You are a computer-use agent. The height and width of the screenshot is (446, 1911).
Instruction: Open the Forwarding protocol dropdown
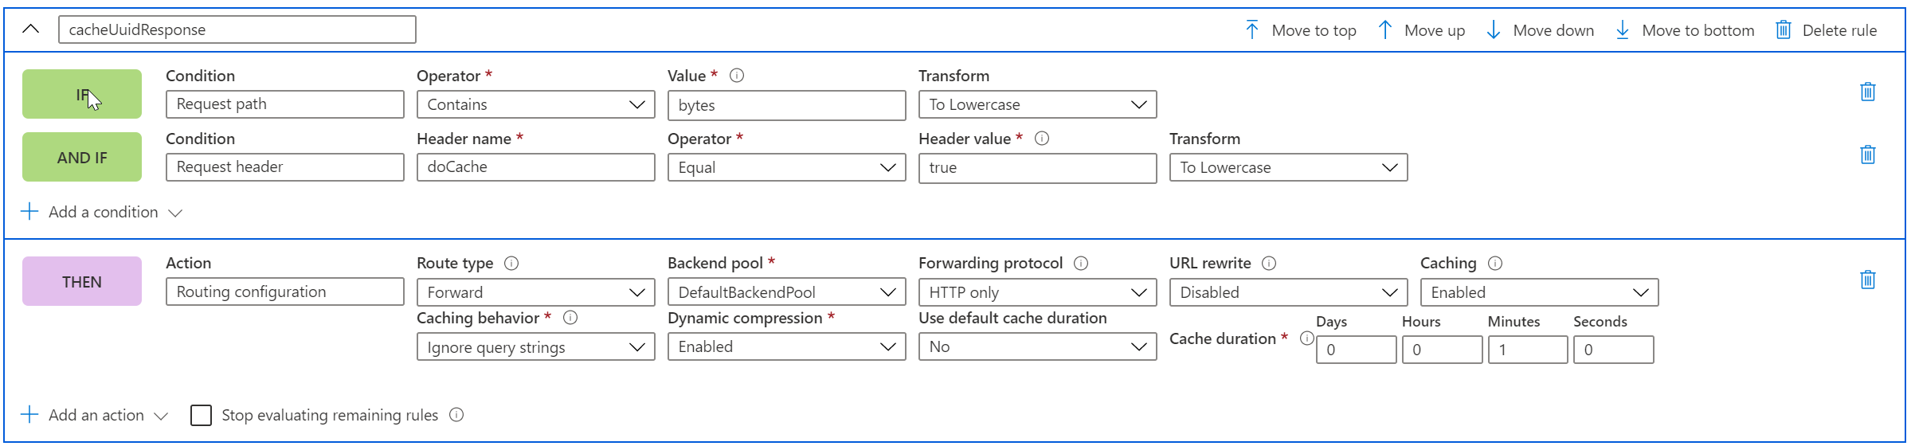tap(1037, 292)
